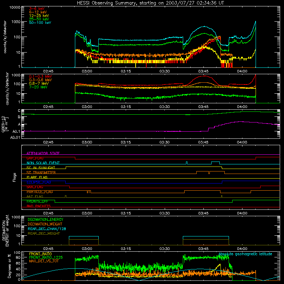Click the 7-20 MeV legend label
Screen dimensions: 284x284
[x=38, y=87]
